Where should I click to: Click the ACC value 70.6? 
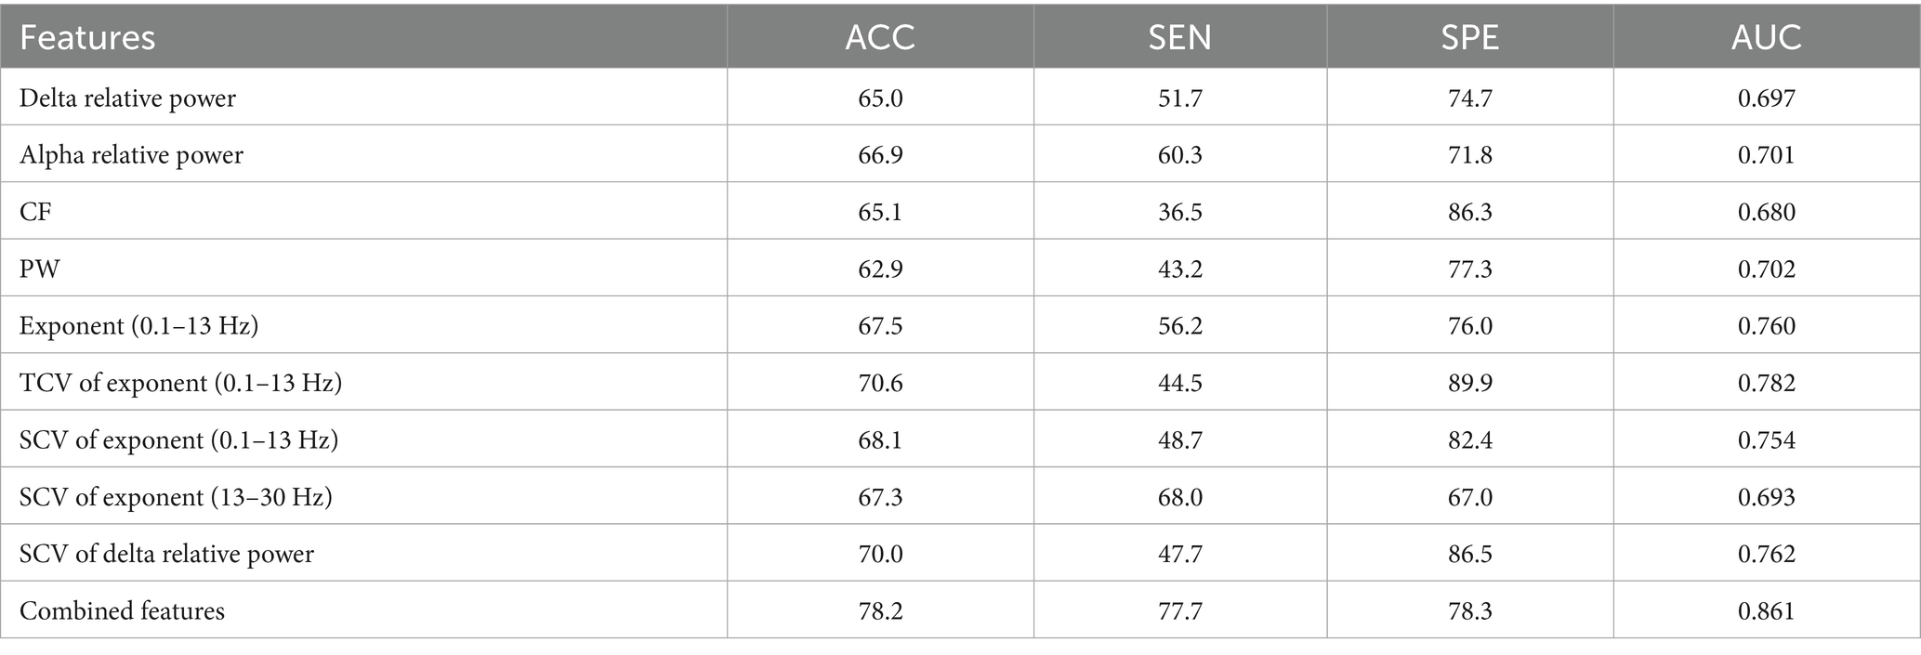pos(880,383)
